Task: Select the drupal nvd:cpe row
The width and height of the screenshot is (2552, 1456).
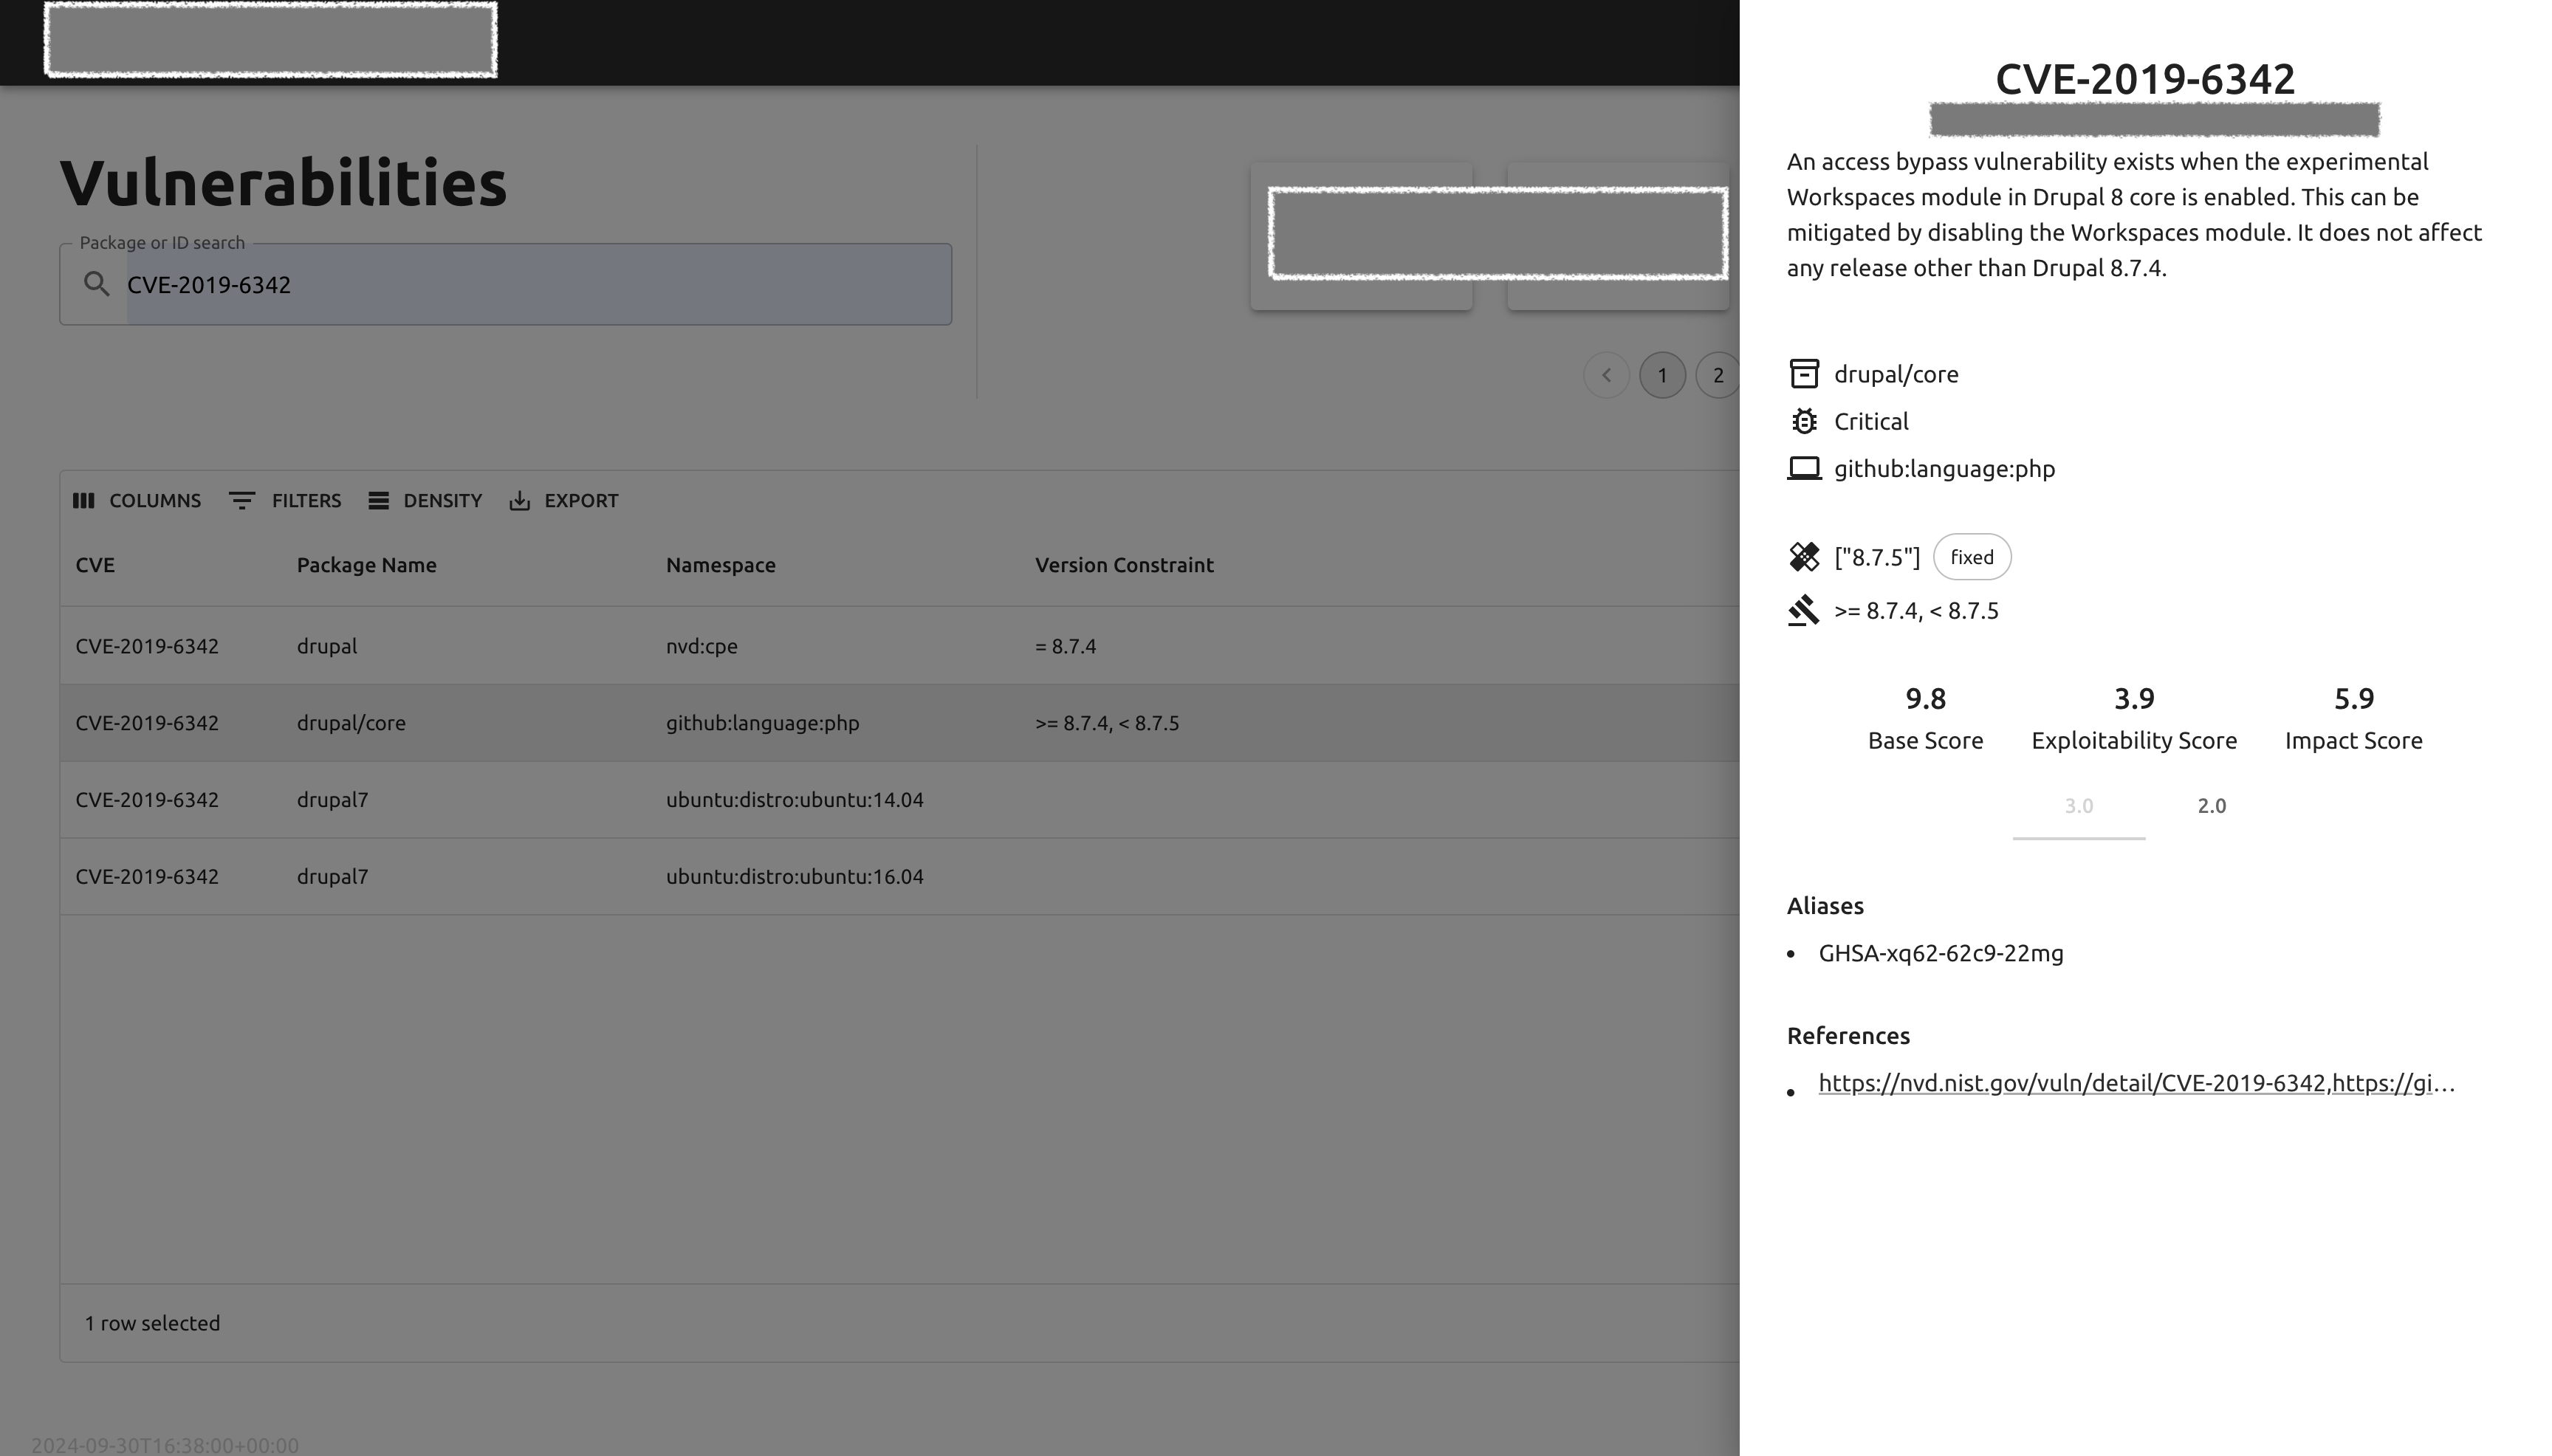Action: (899, 646)
